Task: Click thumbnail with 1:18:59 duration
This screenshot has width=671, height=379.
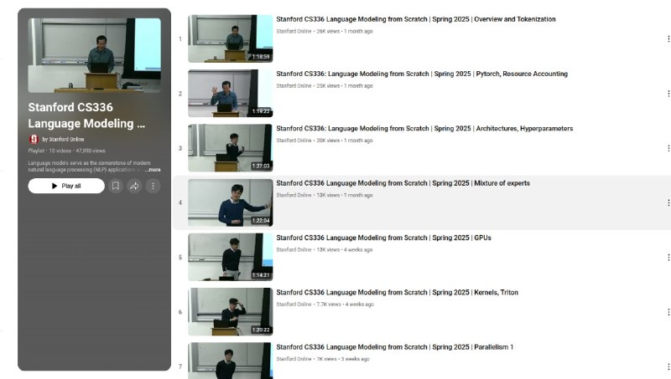Action: (x=230, y=38)
